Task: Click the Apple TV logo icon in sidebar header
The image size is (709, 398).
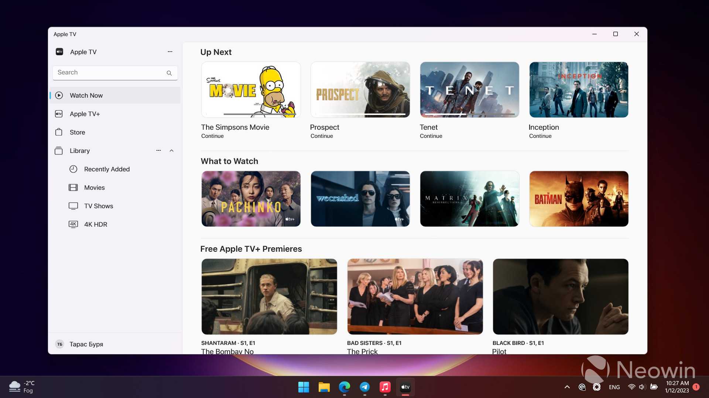Action: (59, 52)
